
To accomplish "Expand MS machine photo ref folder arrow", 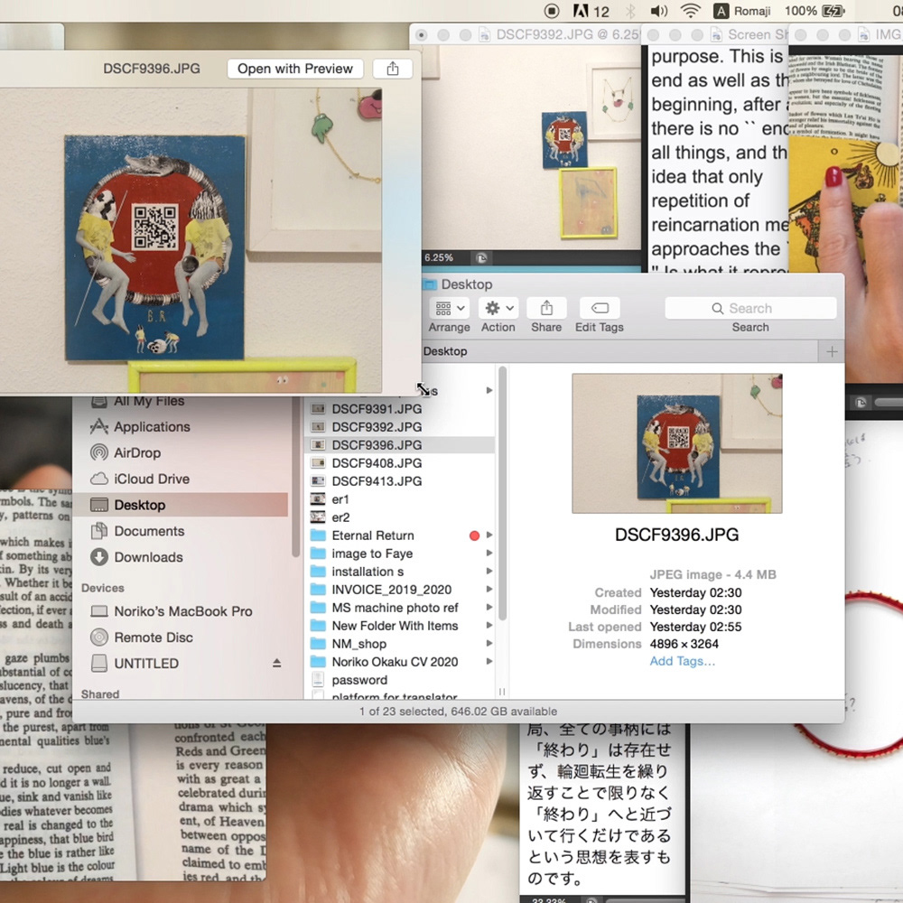I will [489, 607].
